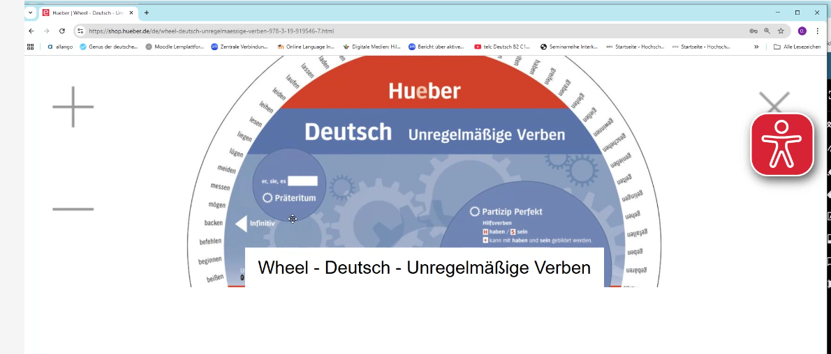Click the verb 'backen' on wheel rim
This screenshot has height=354, width=831.
[214, 223]
